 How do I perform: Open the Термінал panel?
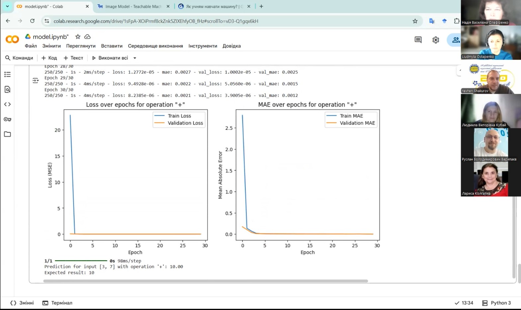57,303
